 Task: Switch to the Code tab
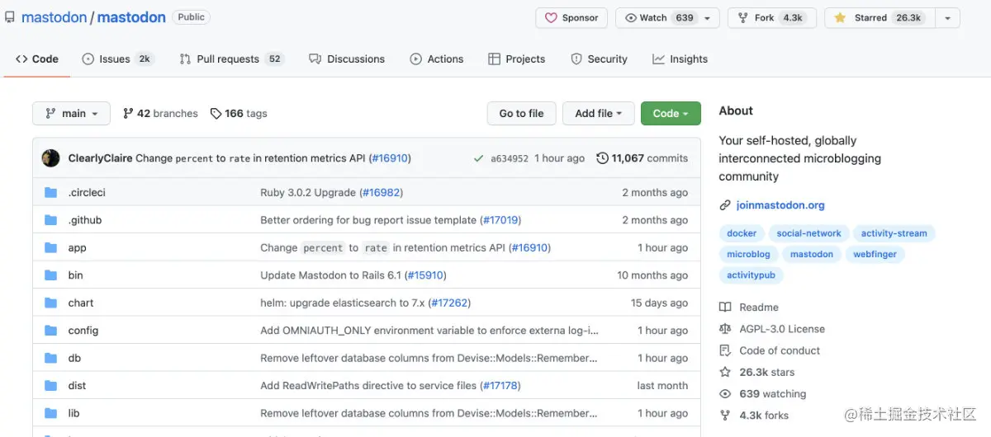coord(37,59)
